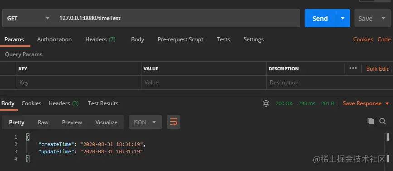Click the Query Params heading
Screen dimensions: 393x171
coord(24,54)
